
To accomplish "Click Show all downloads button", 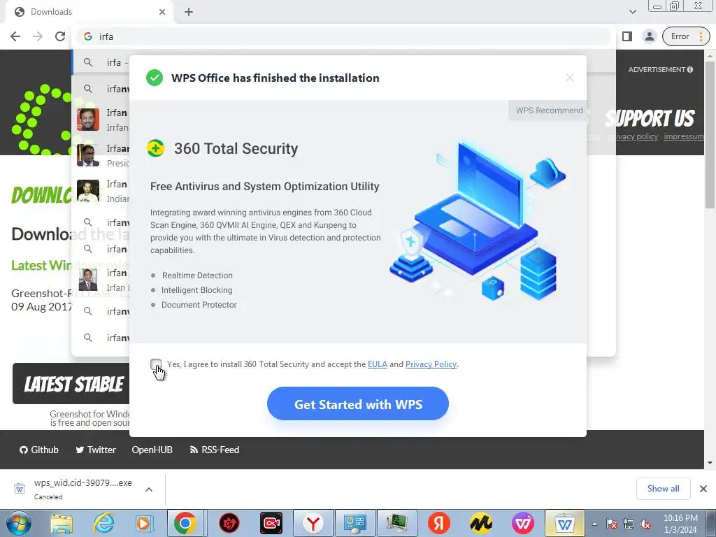I will click(663, 489).
